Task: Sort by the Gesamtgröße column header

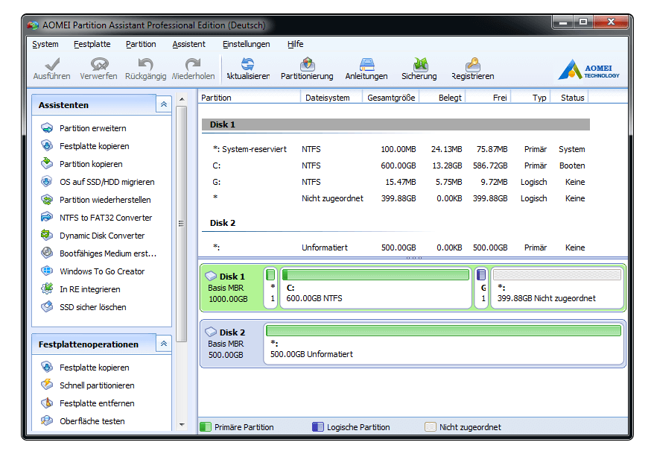Action: click(x=391, y=97)
